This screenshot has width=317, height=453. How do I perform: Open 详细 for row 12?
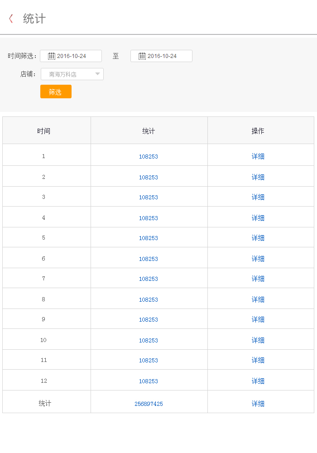pos(258,381)
